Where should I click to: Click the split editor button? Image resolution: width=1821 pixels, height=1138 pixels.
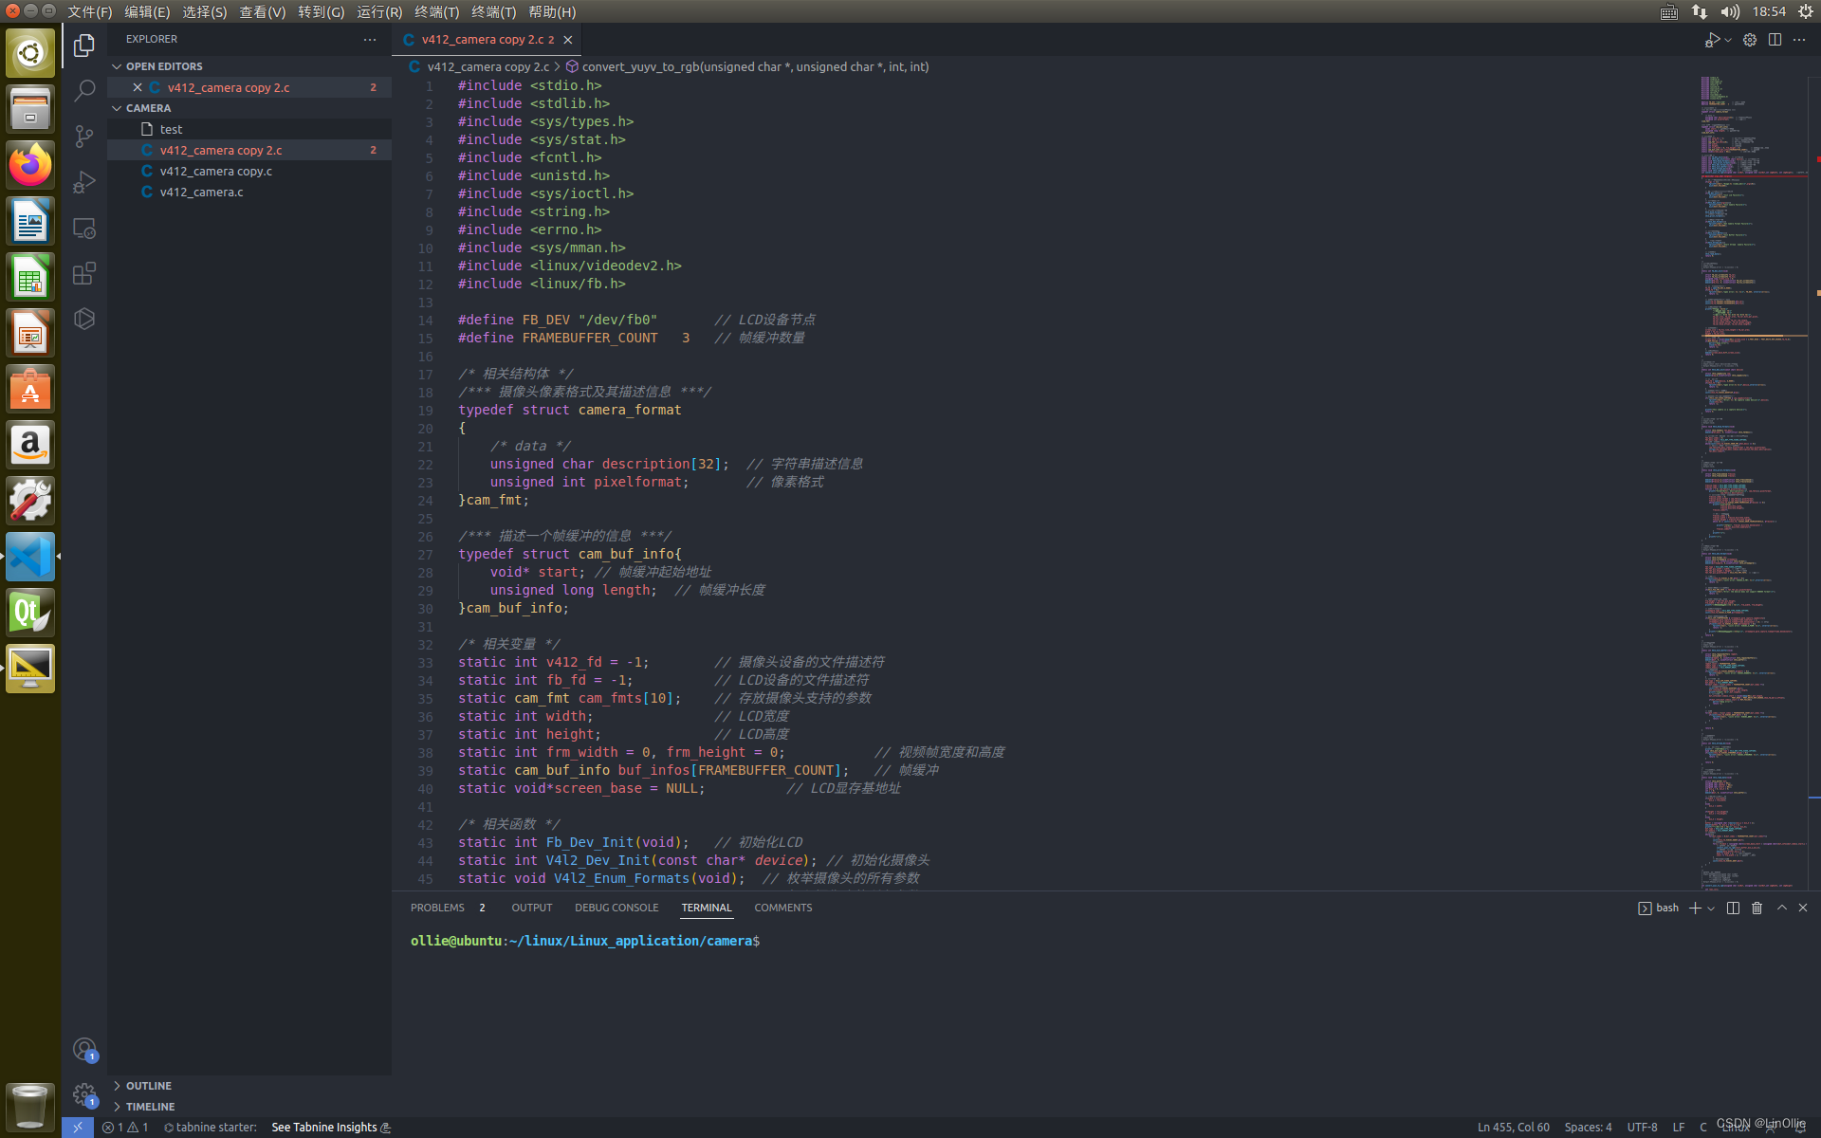pyautogui.click(x=1775, y=38)
